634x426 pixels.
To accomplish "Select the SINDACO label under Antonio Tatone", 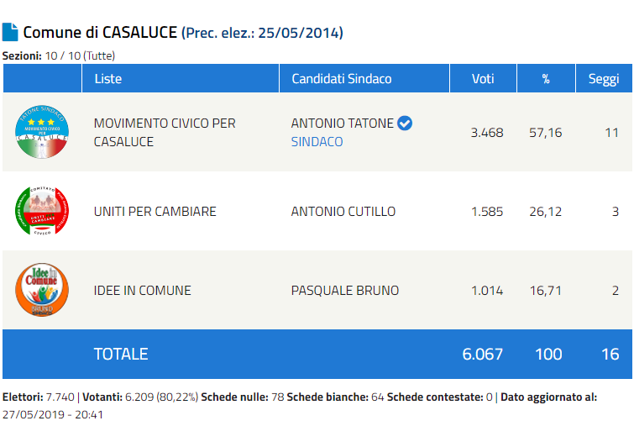I will tap(317, 142).
